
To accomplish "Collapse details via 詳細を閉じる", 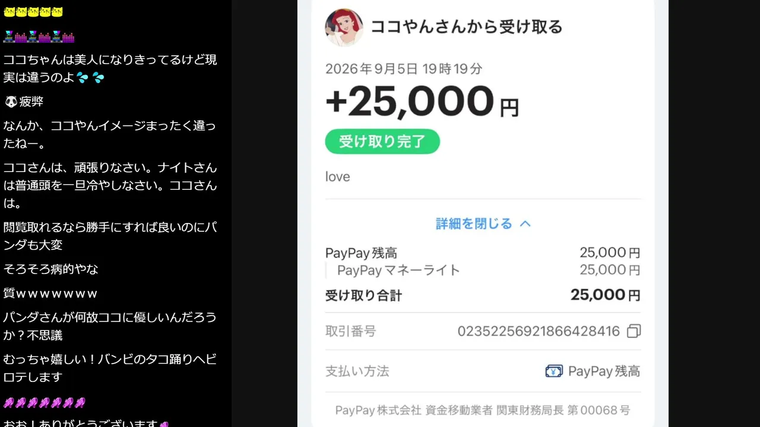I will click(474, 224).
